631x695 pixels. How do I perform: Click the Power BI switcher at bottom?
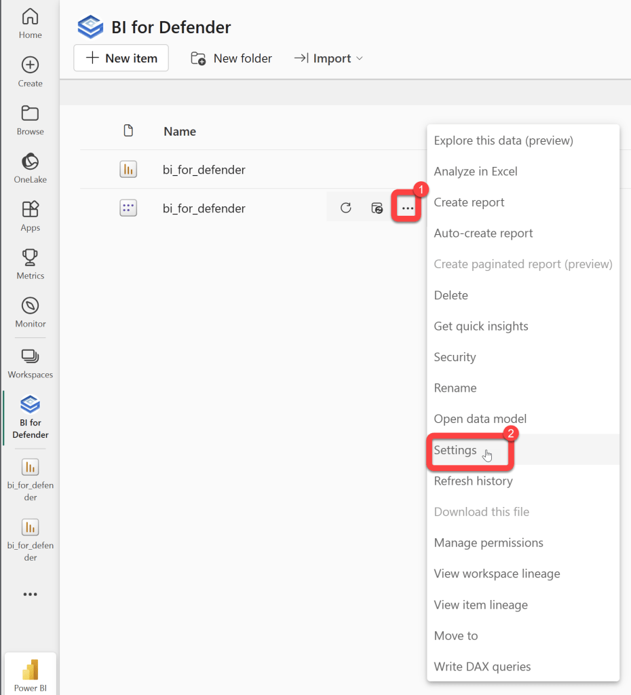tap(30, 675)
